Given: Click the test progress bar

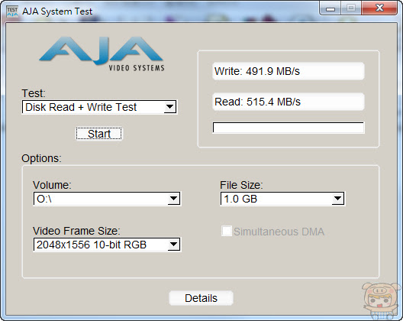Looking at the screenshot, I should click(289, 128).
